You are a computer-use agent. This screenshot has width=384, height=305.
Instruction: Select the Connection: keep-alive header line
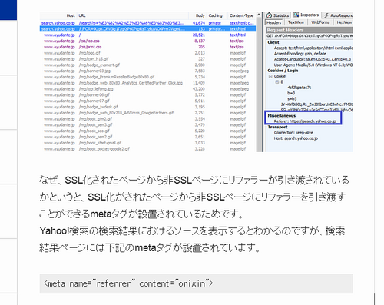pos(293,133)
